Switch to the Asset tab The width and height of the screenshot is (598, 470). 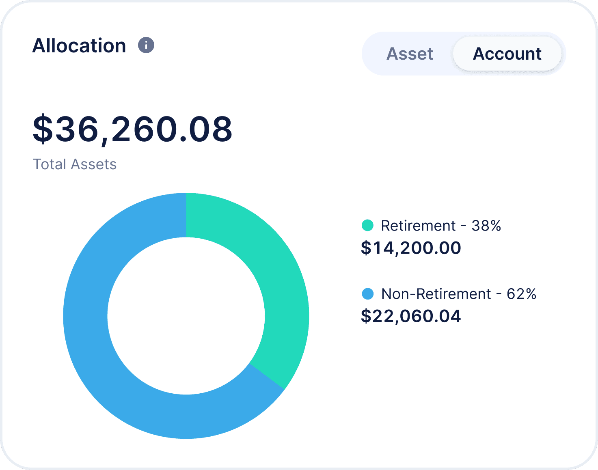click(410, 54)
